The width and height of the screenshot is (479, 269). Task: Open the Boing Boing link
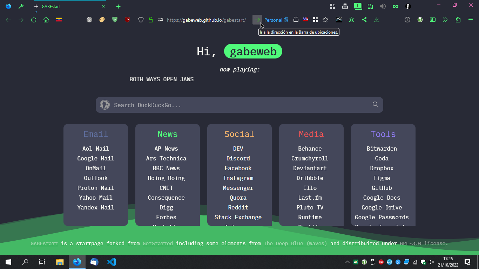pyautogui.click(x=166, y=178)
